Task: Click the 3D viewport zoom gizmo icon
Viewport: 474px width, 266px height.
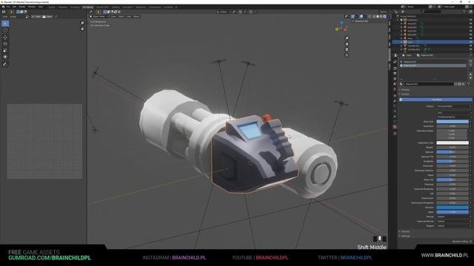Action: click(347, 38)
